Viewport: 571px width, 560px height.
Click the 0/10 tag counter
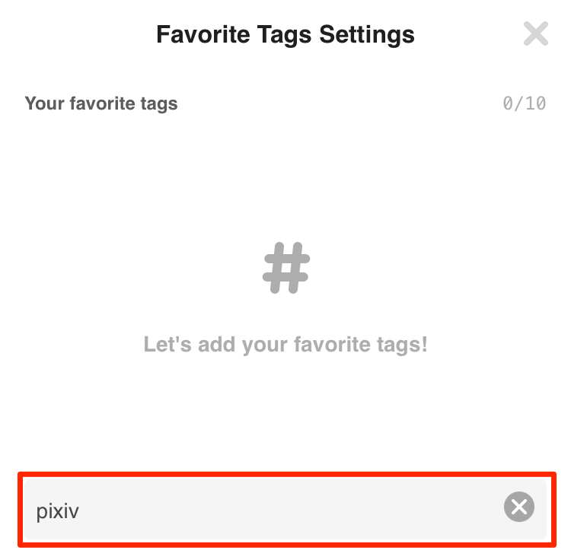(525, 103)
